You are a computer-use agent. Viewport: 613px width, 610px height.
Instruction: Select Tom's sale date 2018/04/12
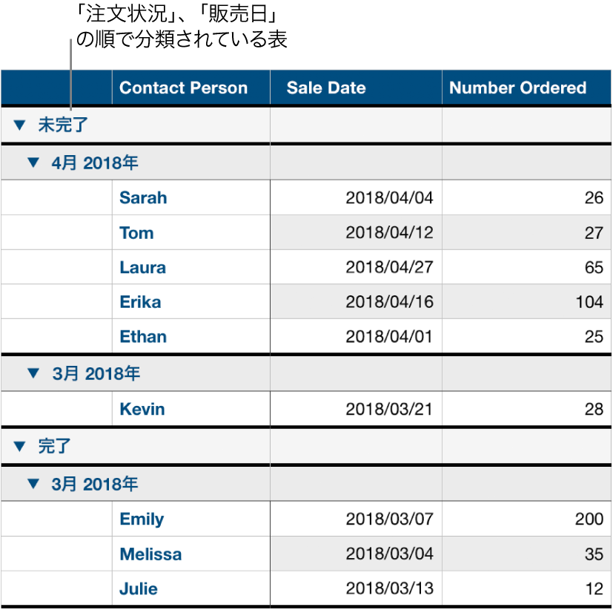(x=389, y=233)
